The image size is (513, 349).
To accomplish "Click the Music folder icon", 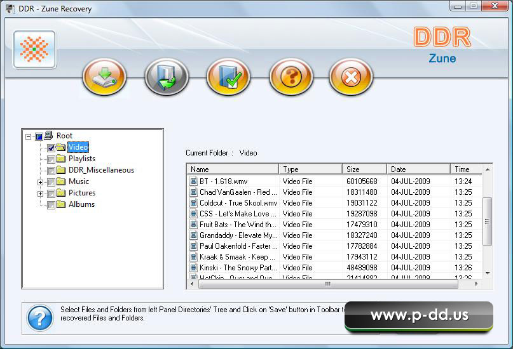I will pyautogui.click(x=60, y=181).
